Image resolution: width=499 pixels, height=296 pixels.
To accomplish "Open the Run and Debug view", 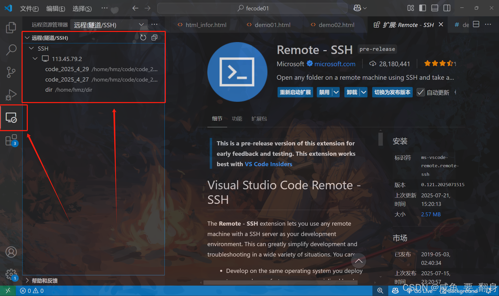I will [11, 95].
